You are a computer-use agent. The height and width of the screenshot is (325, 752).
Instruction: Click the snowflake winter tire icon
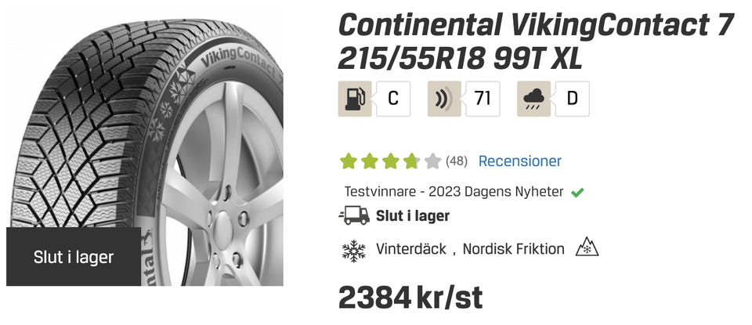354,251
